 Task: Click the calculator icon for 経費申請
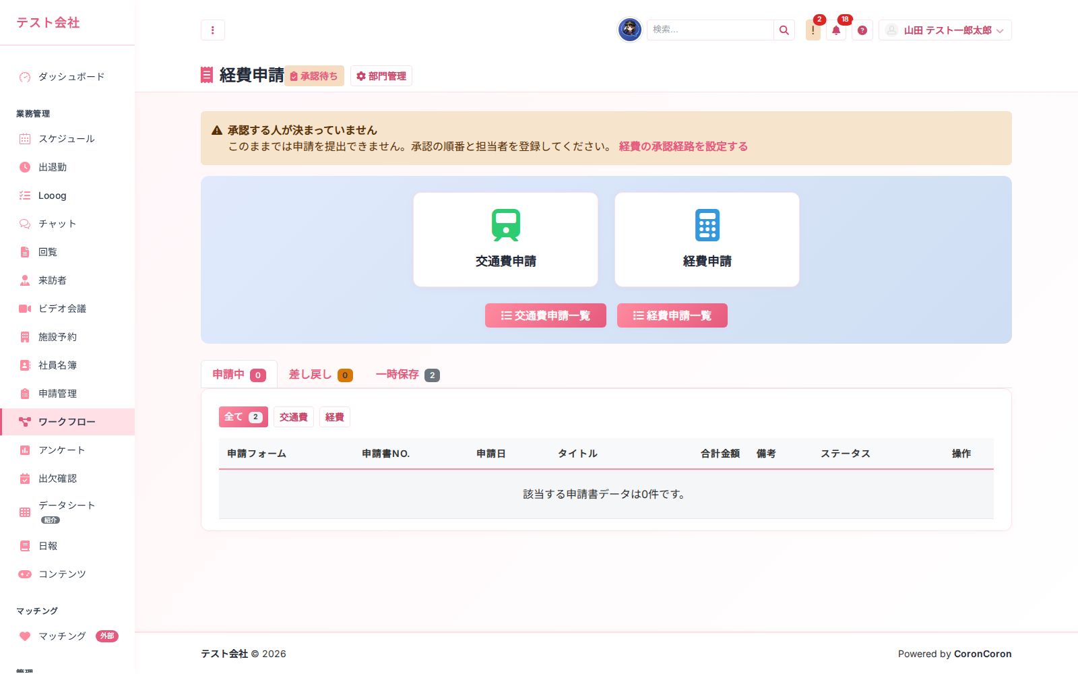click(707, 225)
